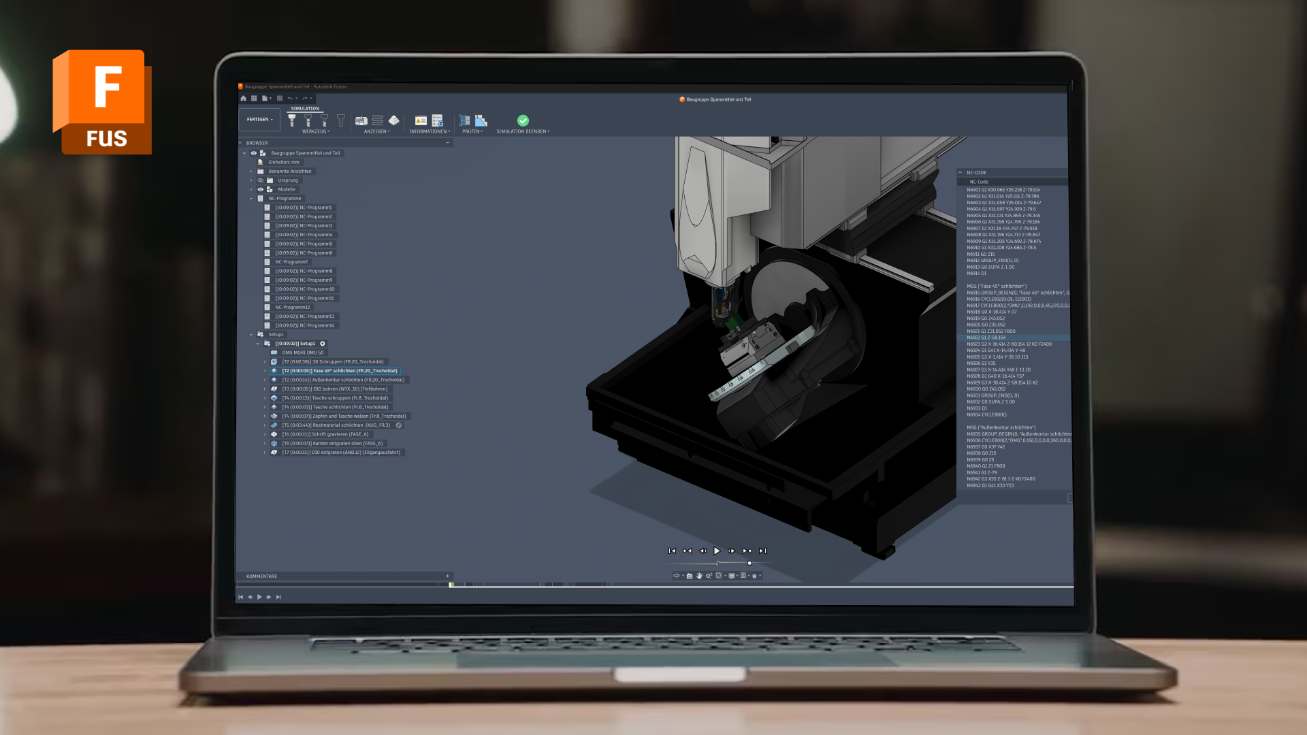1307x735 pixels.
Task: Collapse the NC-CODE panel header
Action: pyautogui.click(x=960, y=173)
